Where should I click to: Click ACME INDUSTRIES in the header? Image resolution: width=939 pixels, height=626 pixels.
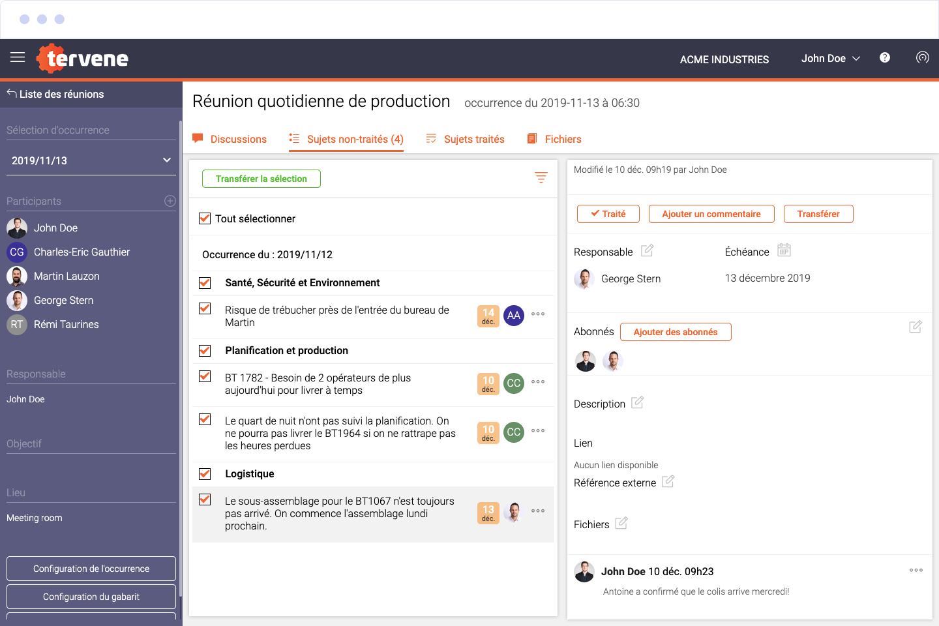pyautogui.click(x=724, y=59)
